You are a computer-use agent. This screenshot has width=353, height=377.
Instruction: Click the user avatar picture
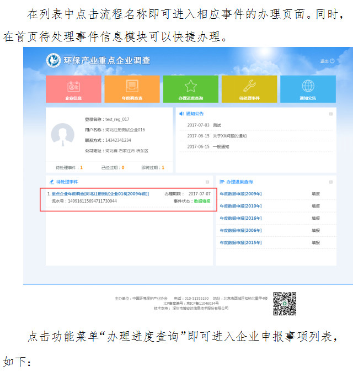tap(62, 135)
